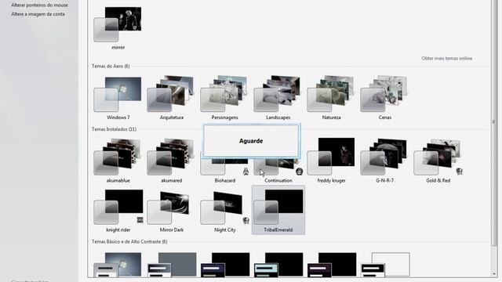This screenshot has width=502, height=282.
Task: Select the mirror theme thumbnail
Action: point(118,25)
